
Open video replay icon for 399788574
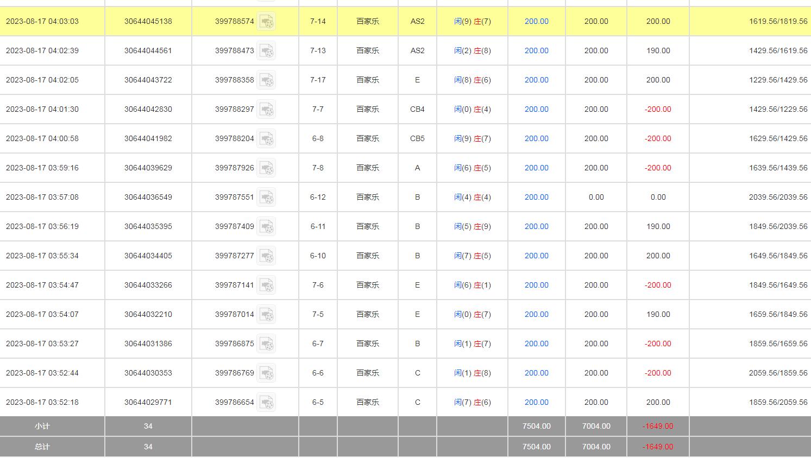pyautogui.click(x=266, y=22)
